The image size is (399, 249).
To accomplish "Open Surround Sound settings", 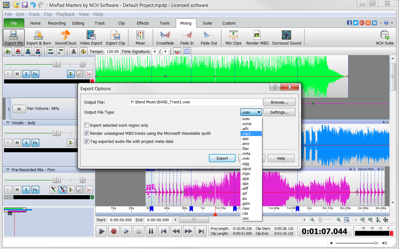I will click(286, 38).
